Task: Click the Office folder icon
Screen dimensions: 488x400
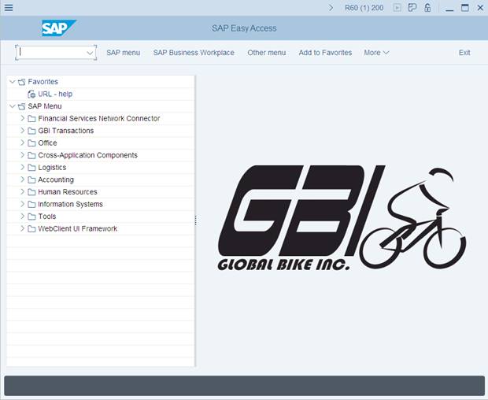Action: [x=31, y=143]
